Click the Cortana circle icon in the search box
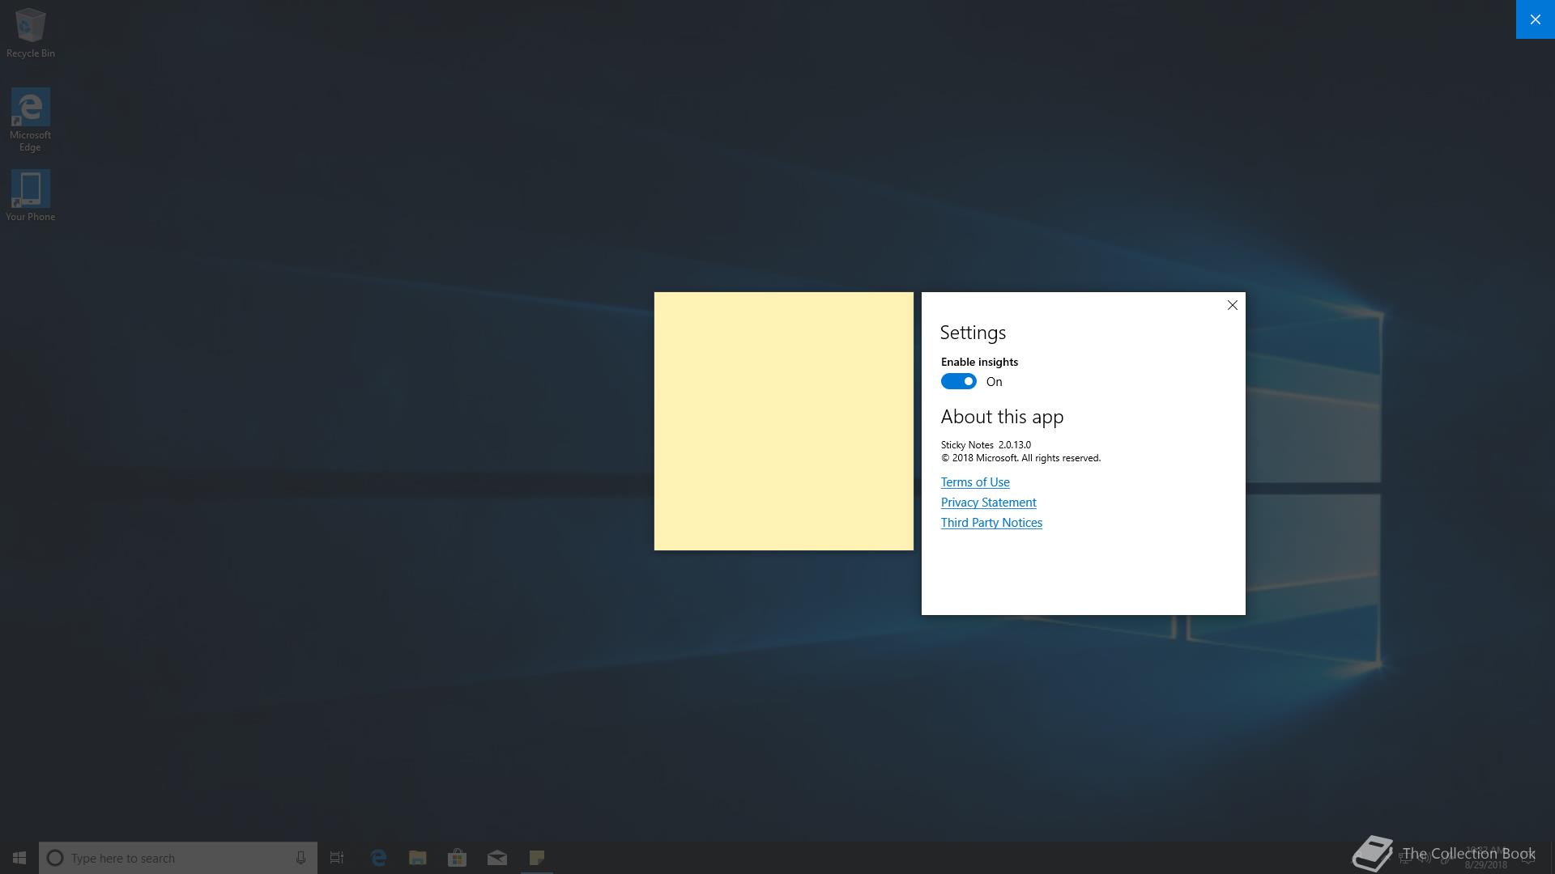1555x874 pixels. point(55,858)
